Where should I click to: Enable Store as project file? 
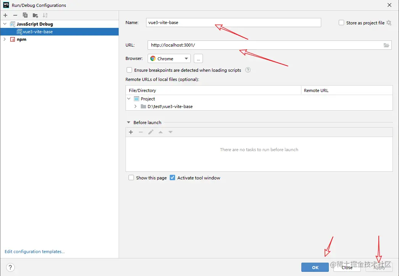click(x=341, y=23)
